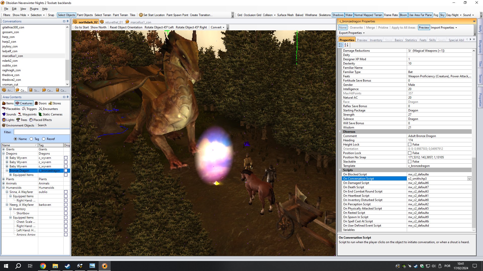
Task: Click Set Start Location tool
Action: tap(152, 15)
